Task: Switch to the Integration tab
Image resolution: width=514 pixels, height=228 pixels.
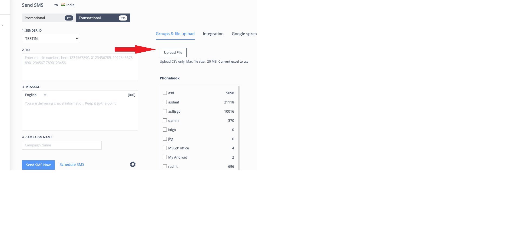Action: click(x=213, y=34)
